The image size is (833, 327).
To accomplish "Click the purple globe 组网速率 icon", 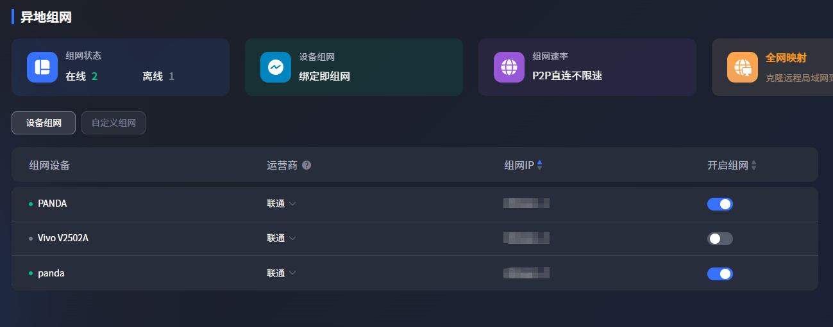I will point(509,67).
